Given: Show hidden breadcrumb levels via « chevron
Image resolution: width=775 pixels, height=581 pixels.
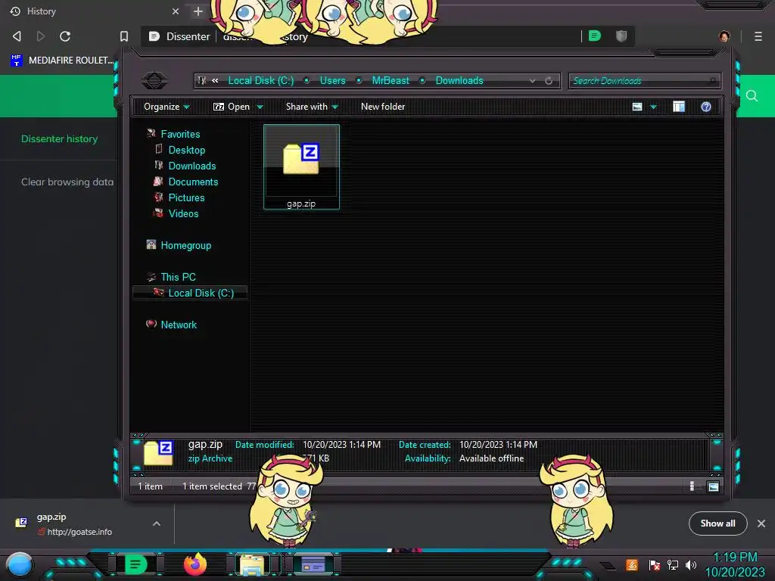Looking at the screenshot, I should [x=215, y=80].
